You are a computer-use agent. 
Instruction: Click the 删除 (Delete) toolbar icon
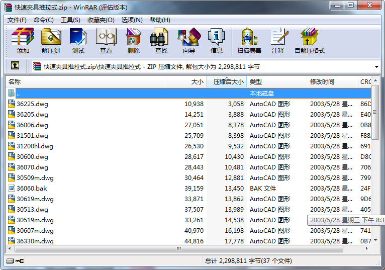[x=134, y=37]
